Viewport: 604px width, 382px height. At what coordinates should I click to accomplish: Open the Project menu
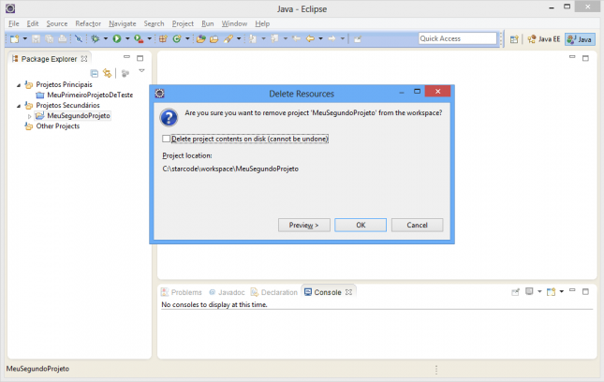point(183,24)
